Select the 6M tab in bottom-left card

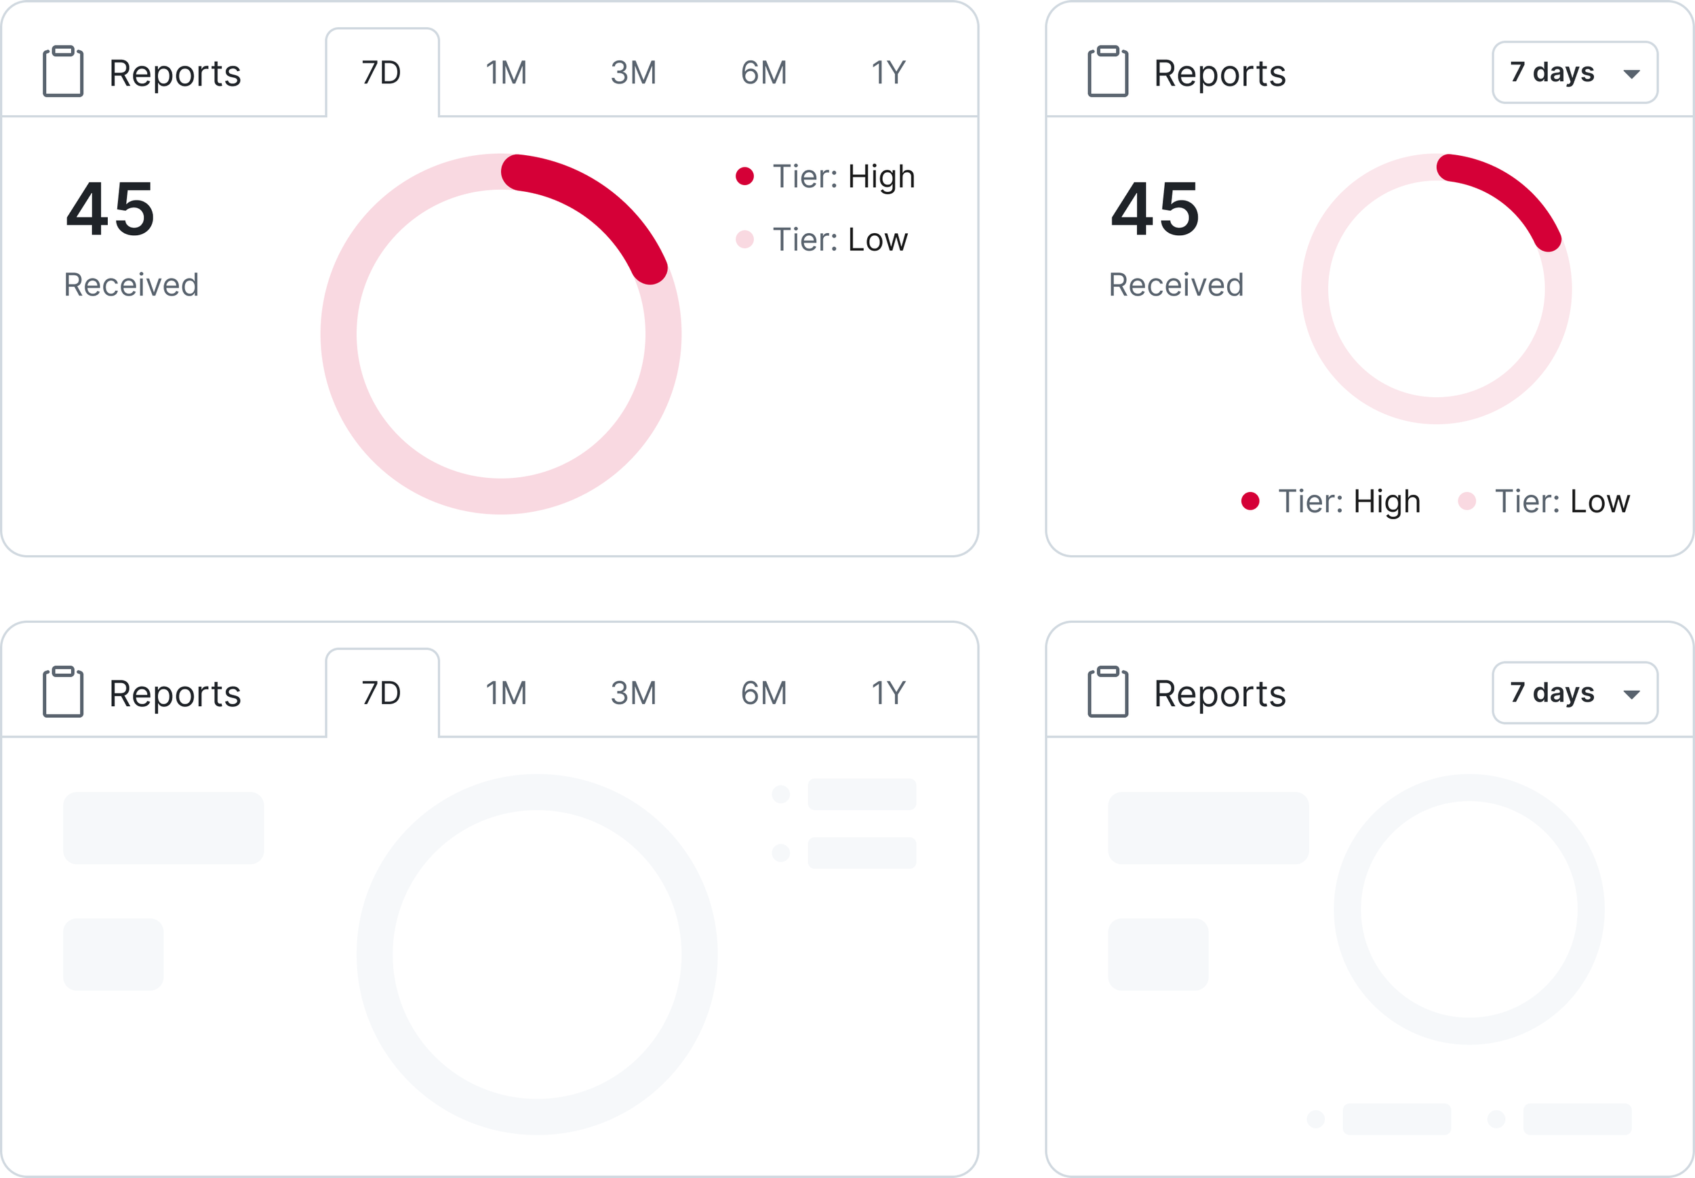[763, 693]
